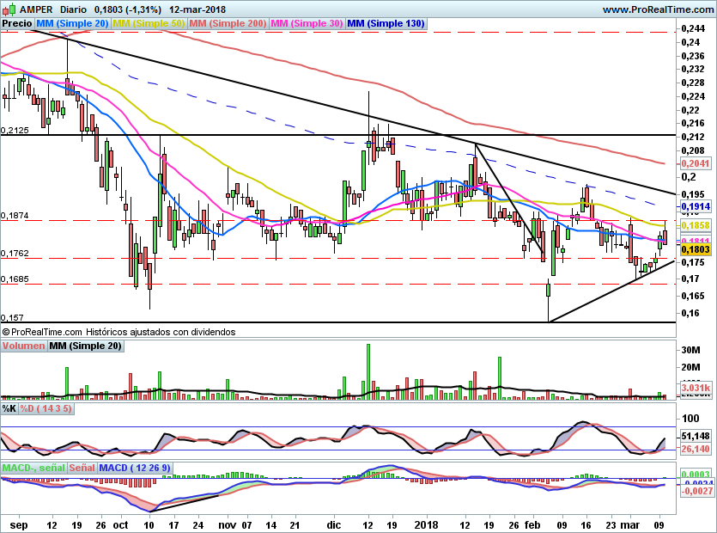Click the green/white AMPER chart icon

click(9, 9)
